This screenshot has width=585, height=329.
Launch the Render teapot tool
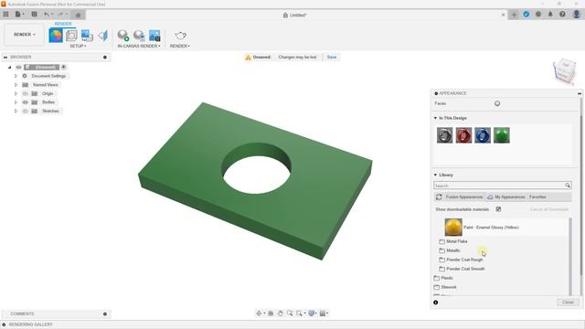tap(180, 36)
